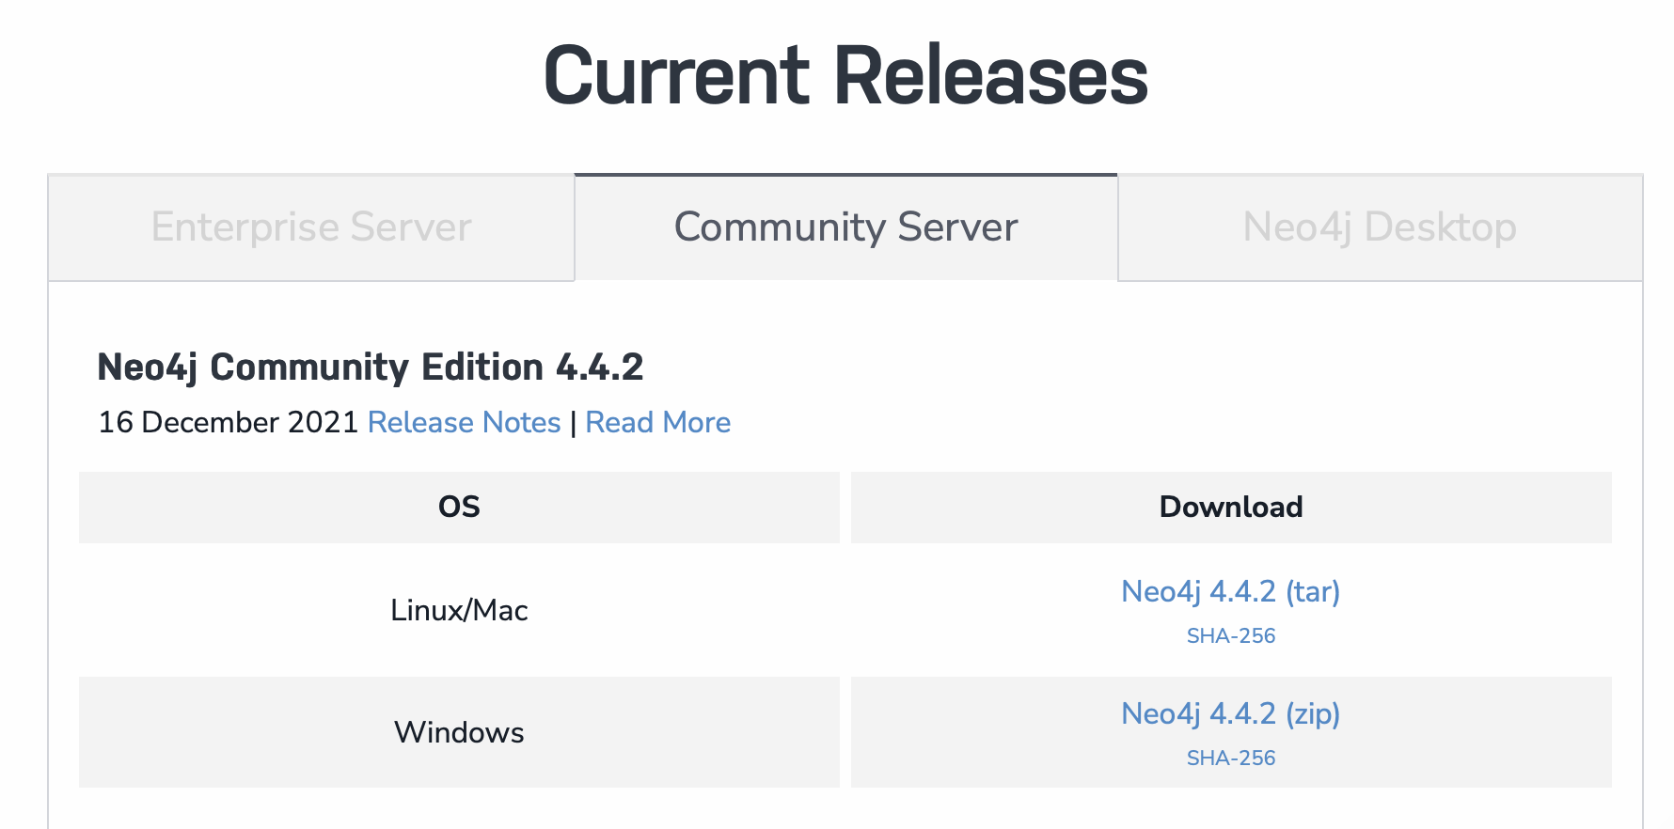Click the OS column header
The width and height of the screenshot is (1674, 829).
coord(459,508)
